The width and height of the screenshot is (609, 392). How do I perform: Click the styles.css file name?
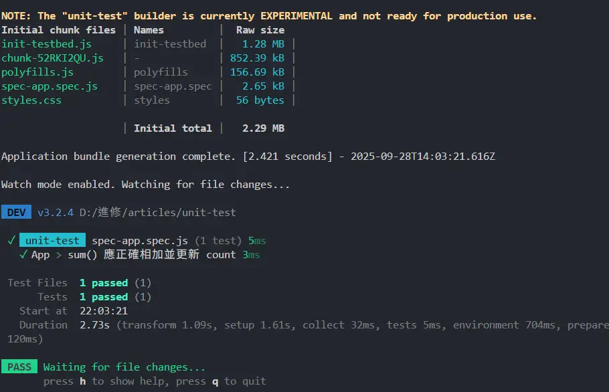tap(31, 100)
